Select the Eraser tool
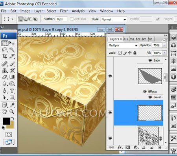The width and height of the screenshot is (177, 156). 5,77
